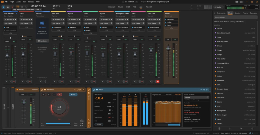Click the status bar brightness icon
Viewport: 260px width, 135px height.
(x=250, y=133)
